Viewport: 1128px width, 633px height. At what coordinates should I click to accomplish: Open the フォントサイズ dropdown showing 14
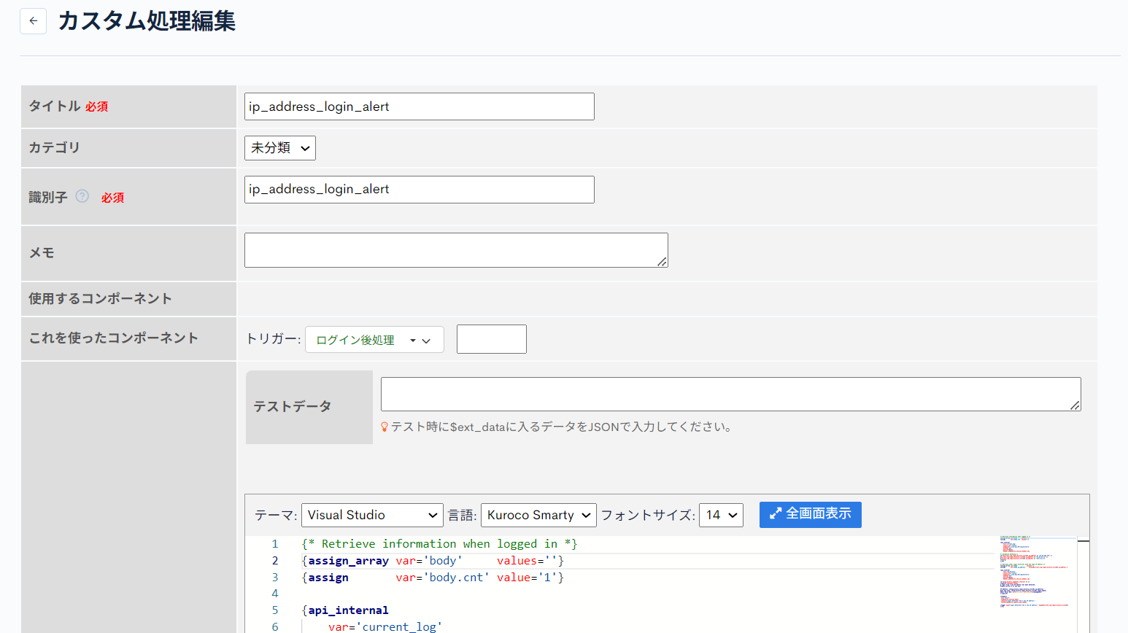point(721,515)
